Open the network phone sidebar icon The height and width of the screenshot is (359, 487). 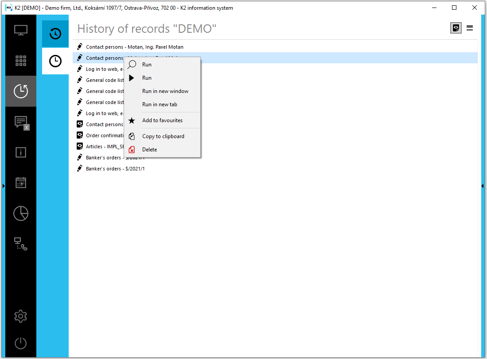pyautogui.click(x=21, y=243)
